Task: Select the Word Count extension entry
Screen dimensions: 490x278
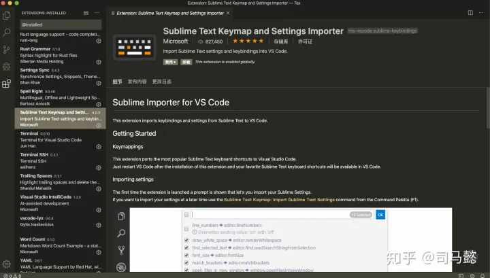Action: click(61, 245)
